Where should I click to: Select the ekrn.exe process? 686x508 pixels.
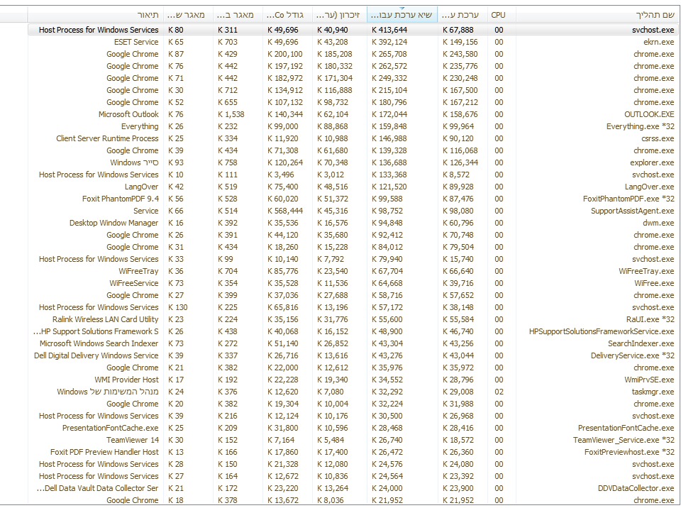point(658,42)
